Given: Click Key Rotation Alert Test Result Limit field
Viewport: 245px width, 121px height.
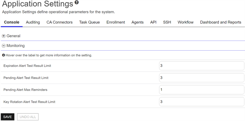Looking at the screenshot, I should tap(201, 102).
